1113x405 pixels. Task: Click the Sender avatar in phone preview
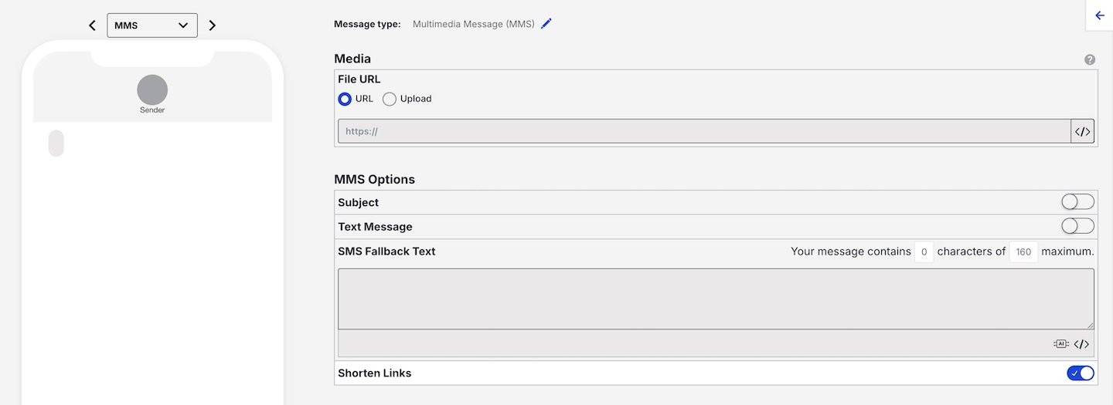(x=152, y=90)
